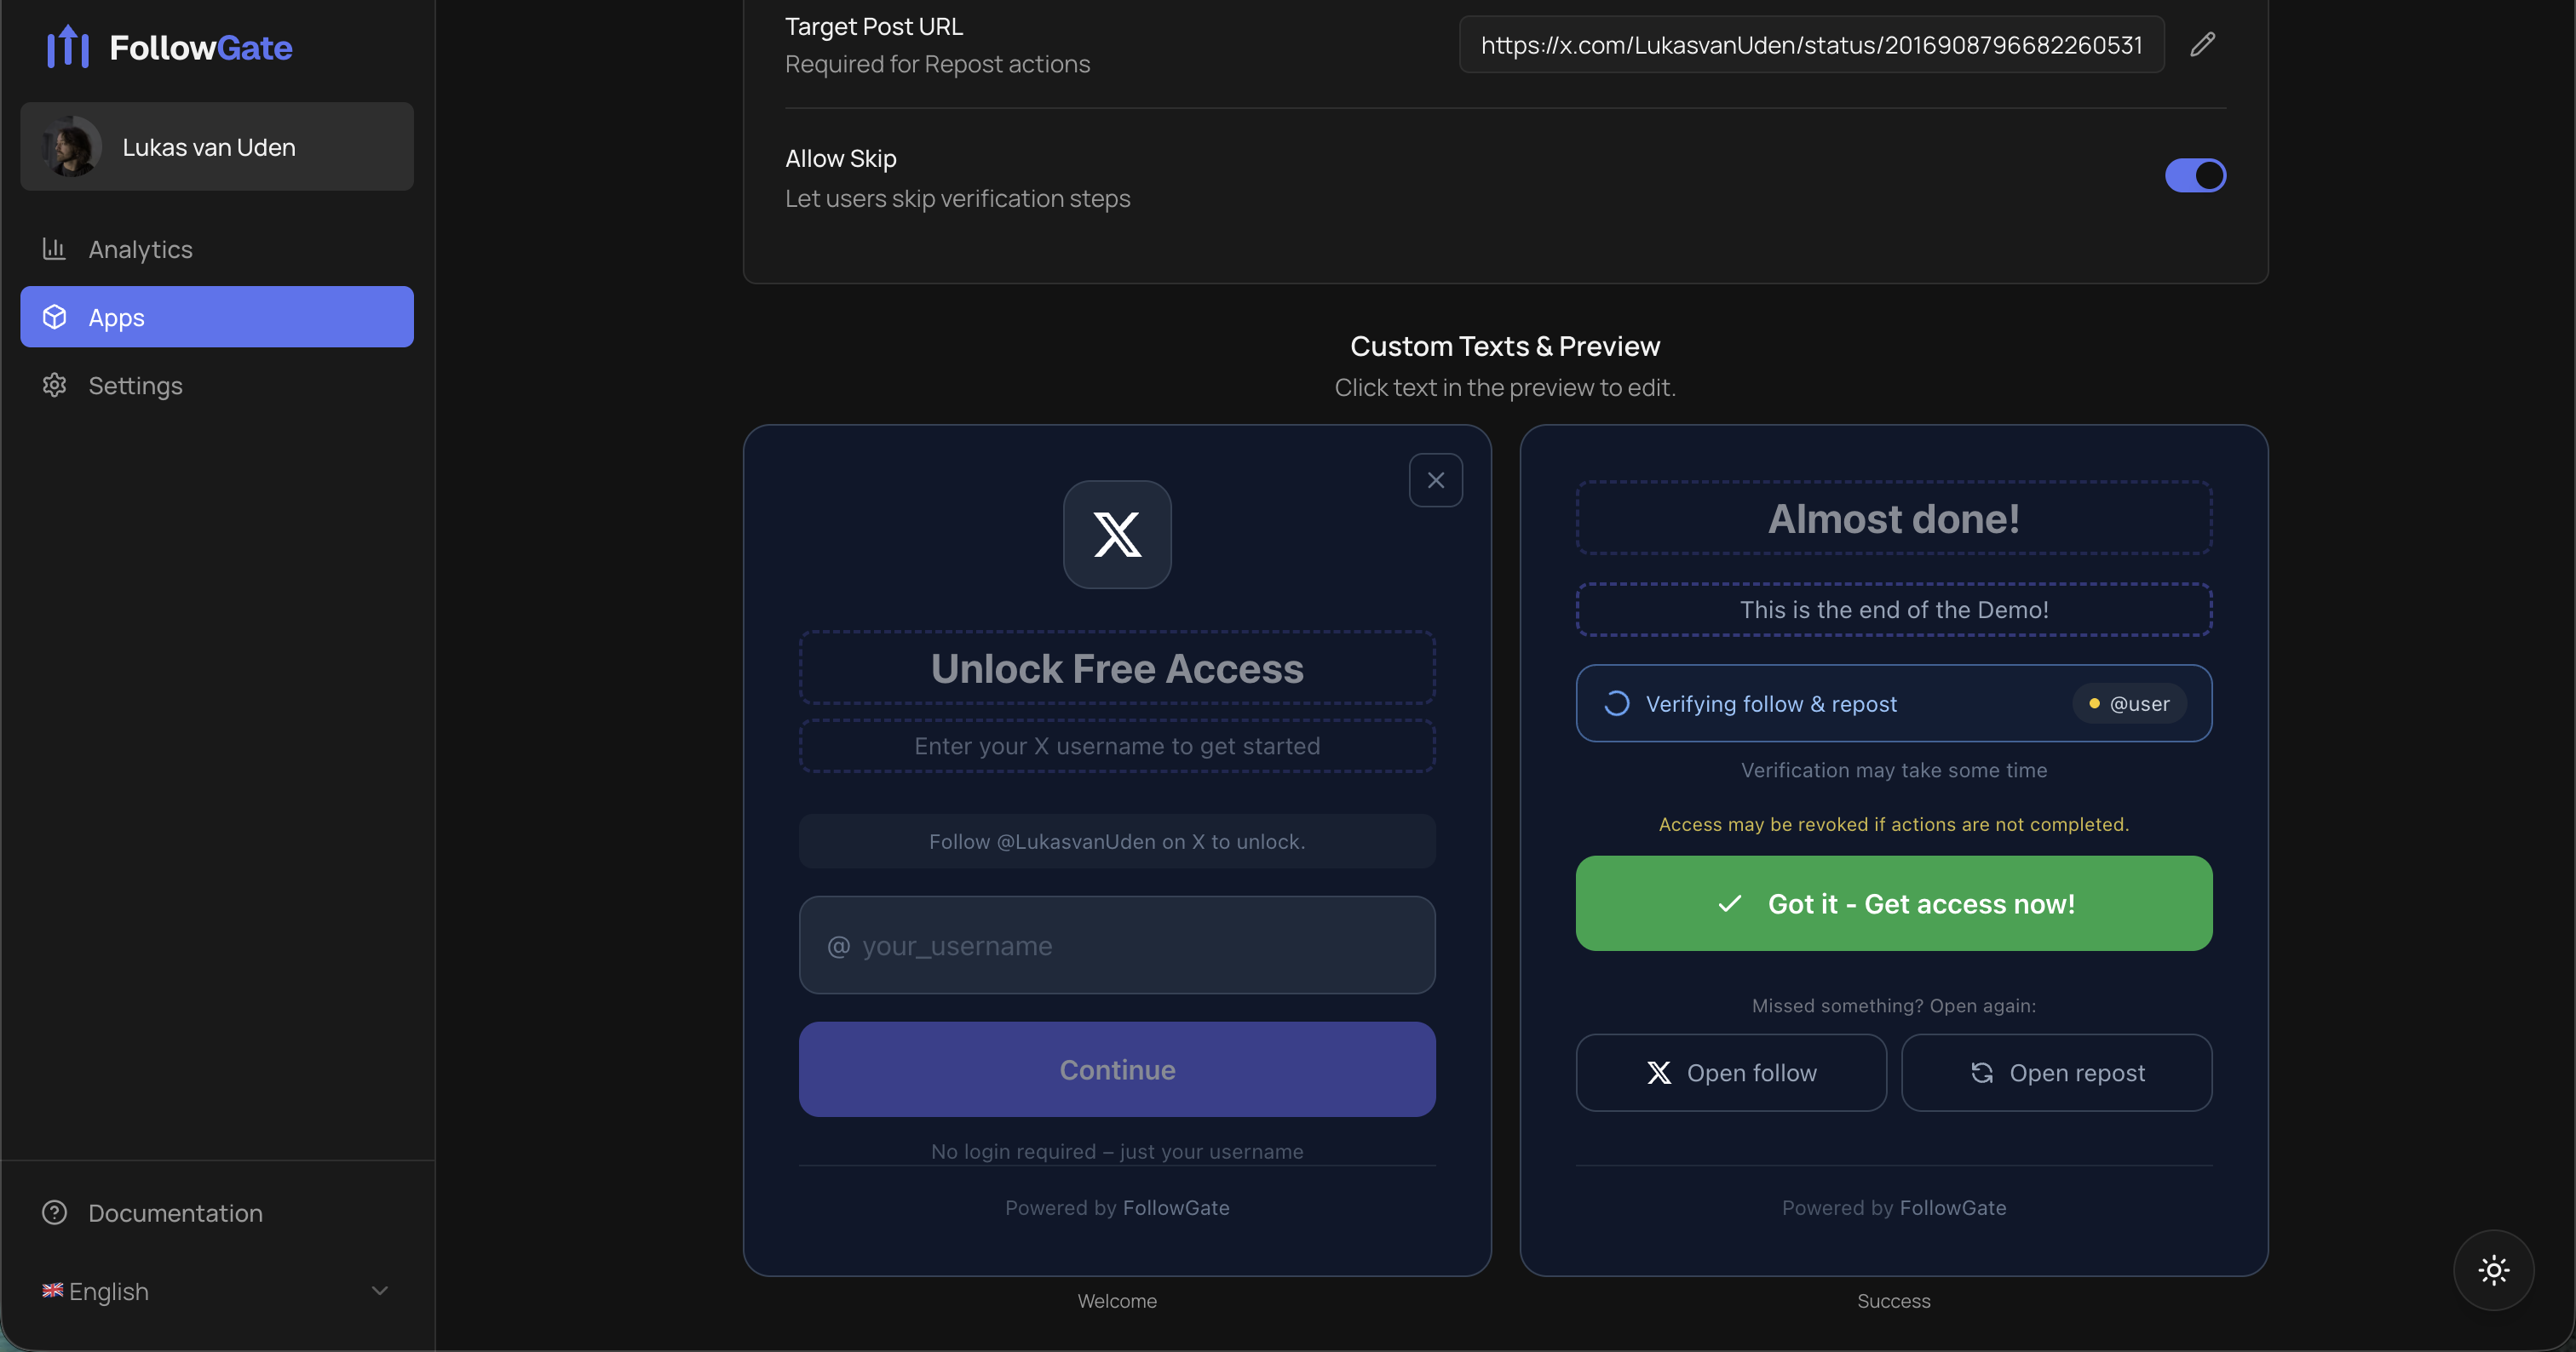
Task: Click the repost arrows icon in Open repost
Action: [x=1984, y=1072]
